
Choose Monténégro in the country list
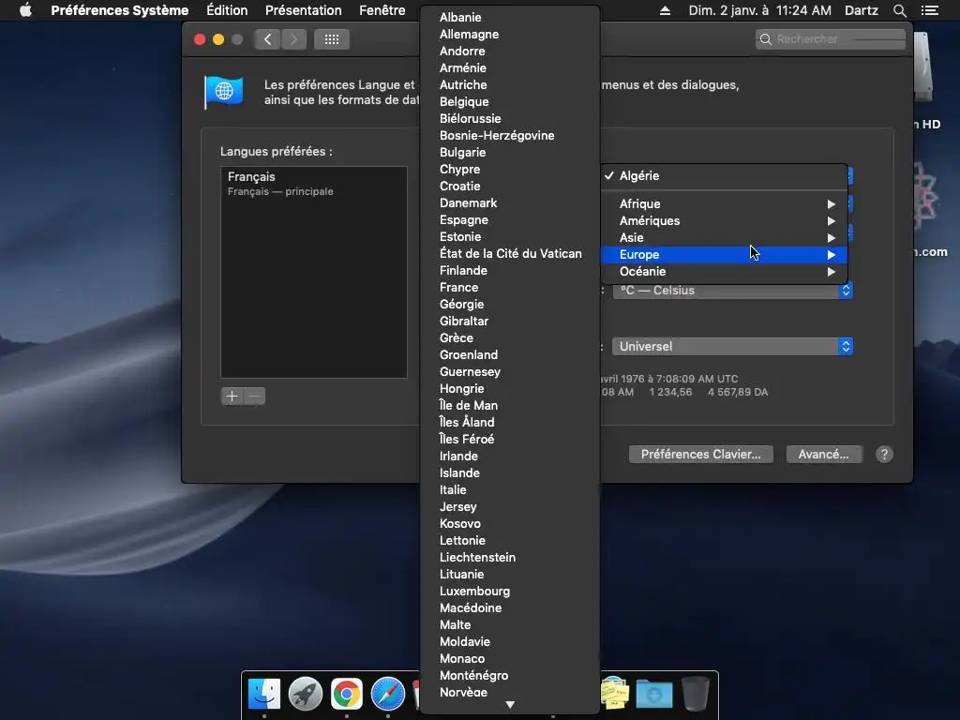pyautogui.click(x=509, y=676)
